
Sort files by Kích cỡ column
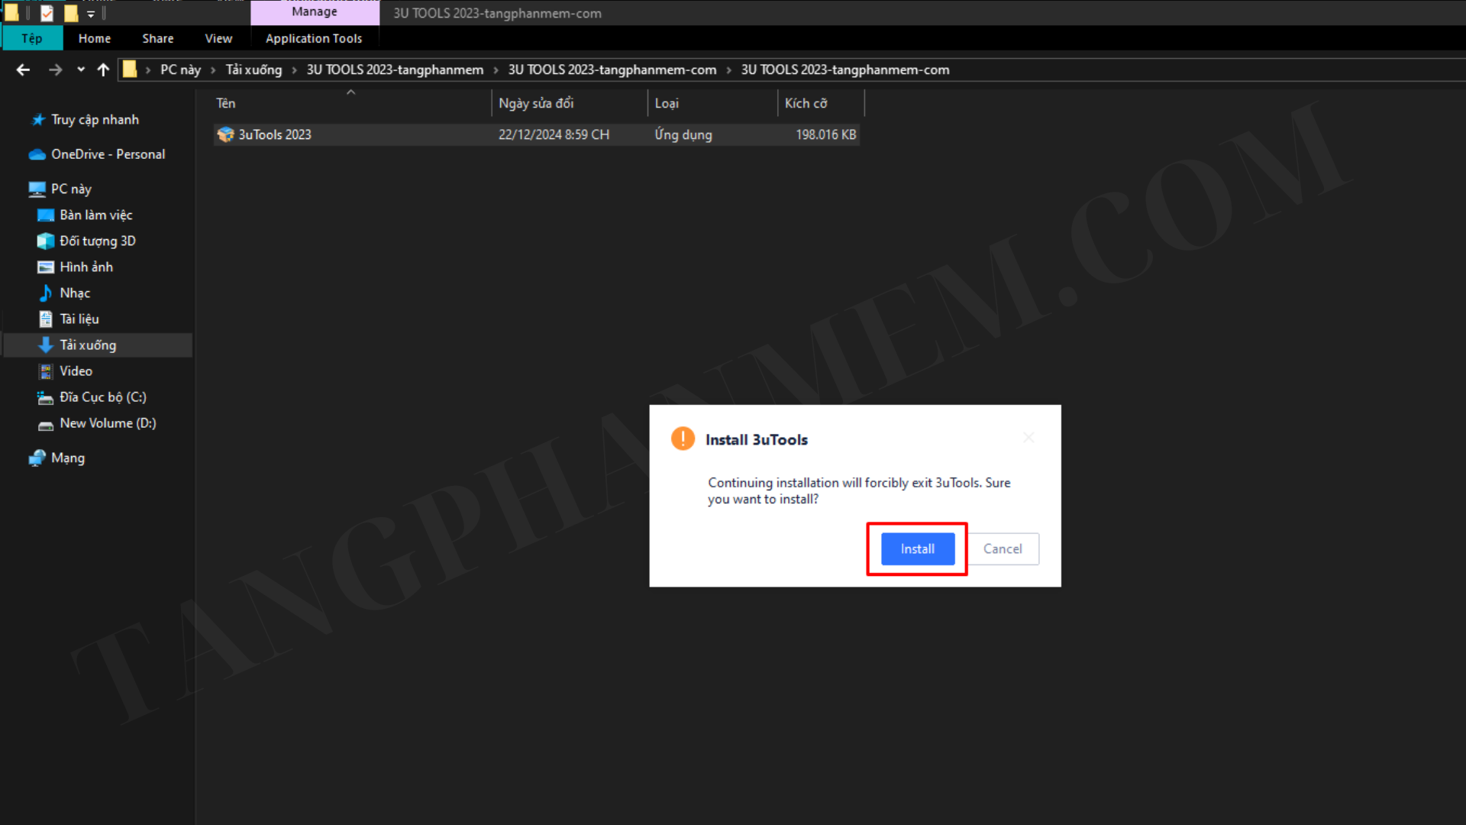(806, 103)
